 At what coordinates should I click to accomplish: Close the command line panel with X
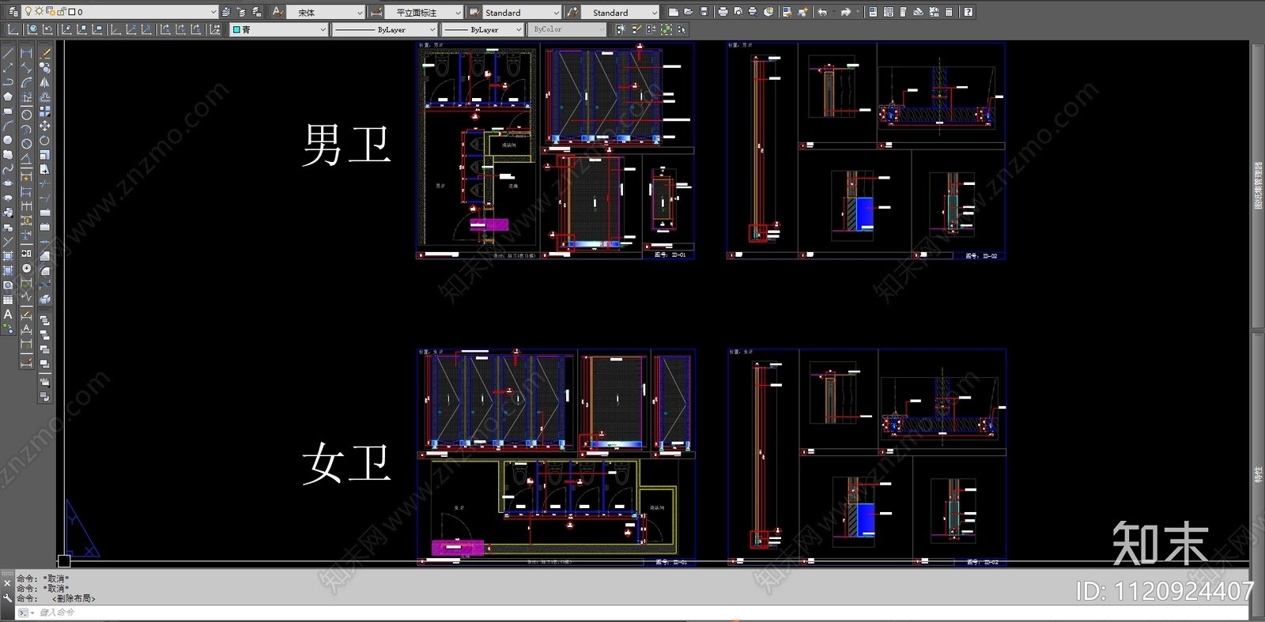coord(7,582)
